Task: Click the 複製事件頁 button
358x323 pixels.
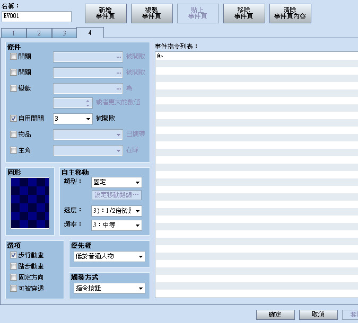Action: (152, 13)
